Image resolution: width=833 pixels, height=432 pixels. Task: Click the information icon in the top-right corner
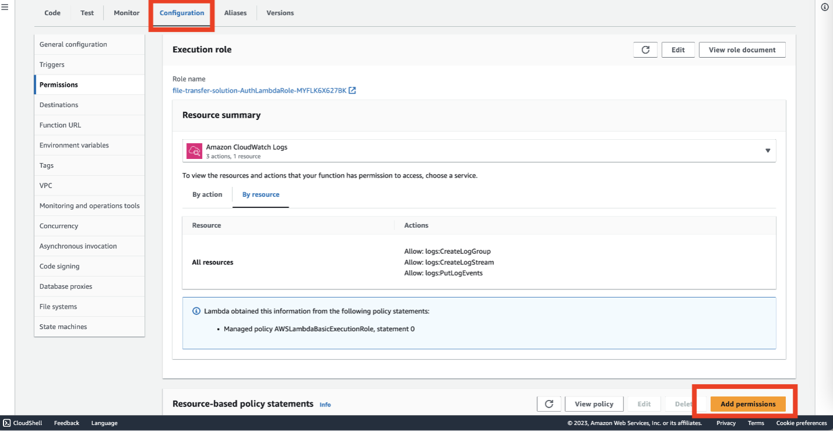coord(824,6)
